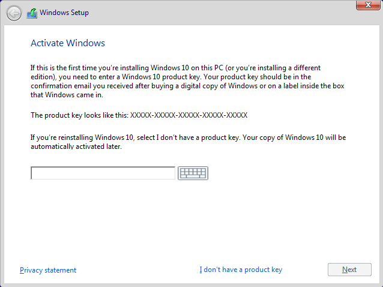Click the blank space between the footer links
The height and width of the screenshot is (287, 383).
138,270
